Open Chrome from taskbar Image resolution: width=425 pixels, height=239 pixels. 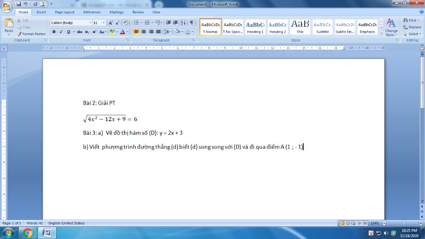point(27,233)
